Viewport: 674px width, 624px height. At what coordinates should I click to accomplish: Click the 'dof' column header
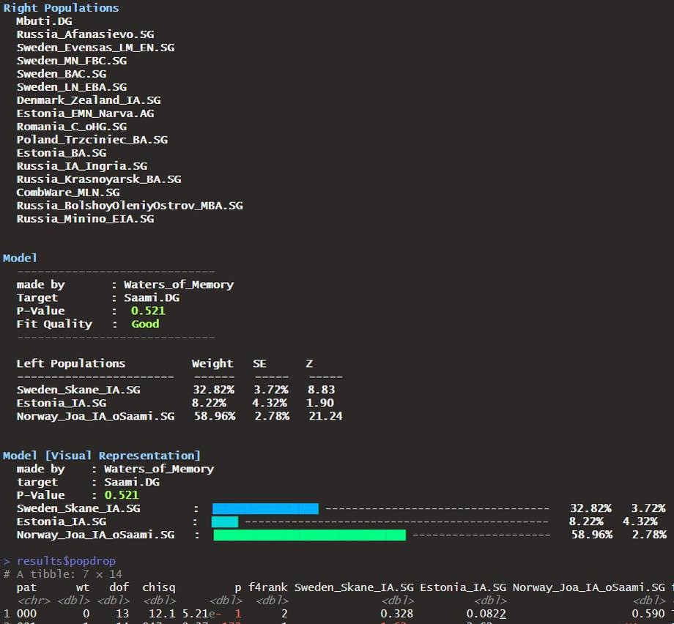pyautogui.click(x=119, y=587)
